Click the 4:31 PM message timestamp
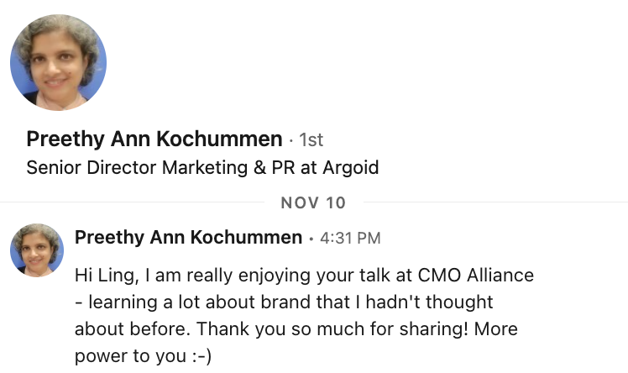This screenshot has height=373, width=628. click(x=350, y=239)
